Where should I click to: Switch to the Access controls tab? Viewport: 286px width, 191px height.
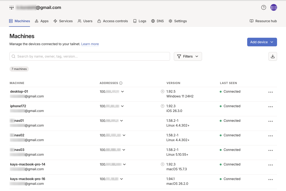(113, 21)
